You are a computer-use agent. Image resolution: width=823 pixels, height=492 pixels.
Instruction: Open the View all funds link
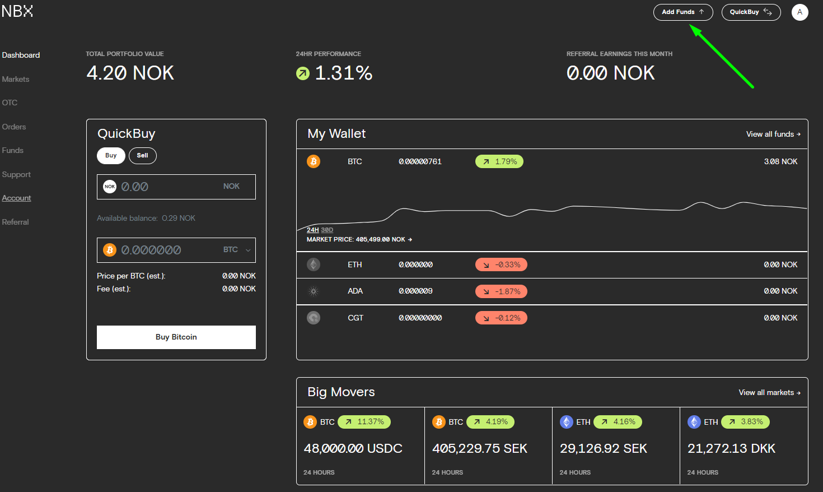[773, 134]
